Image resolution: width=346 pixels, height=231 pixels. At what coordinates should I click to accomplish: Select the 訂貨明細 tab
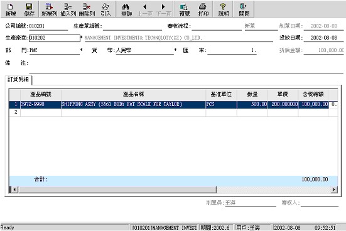pyautogui.click(x=18, y=80)
